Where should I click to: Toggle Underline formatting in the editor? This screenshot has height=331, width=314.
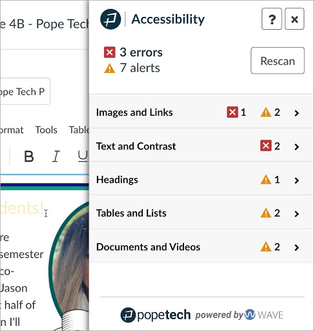[83, 156]
